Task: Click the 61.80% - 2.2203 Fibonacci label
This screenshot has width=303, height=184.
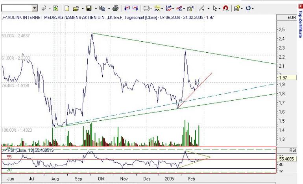Action: [16, 58]
